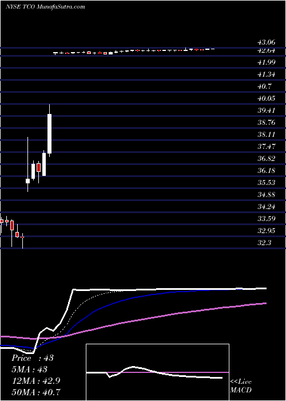The image size is (286, 401).
Task: Click the 12MA : 42.9 readout
Action: [x=35, y=380]
